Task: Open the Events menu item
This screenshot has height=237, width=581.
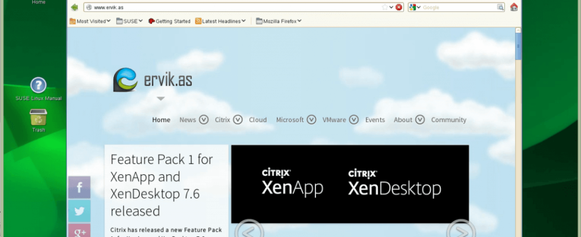Action: 375,120
